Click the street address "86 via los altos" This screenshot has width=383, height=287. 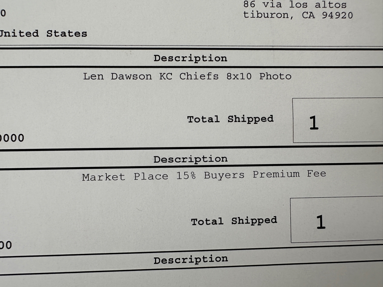(x=294, y=5)
